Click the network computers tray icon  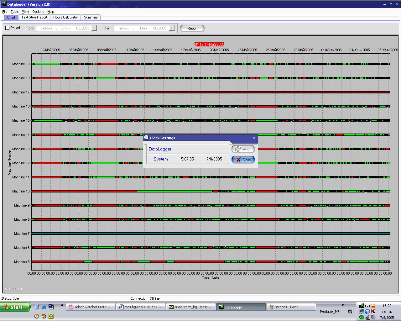(362, 312)
